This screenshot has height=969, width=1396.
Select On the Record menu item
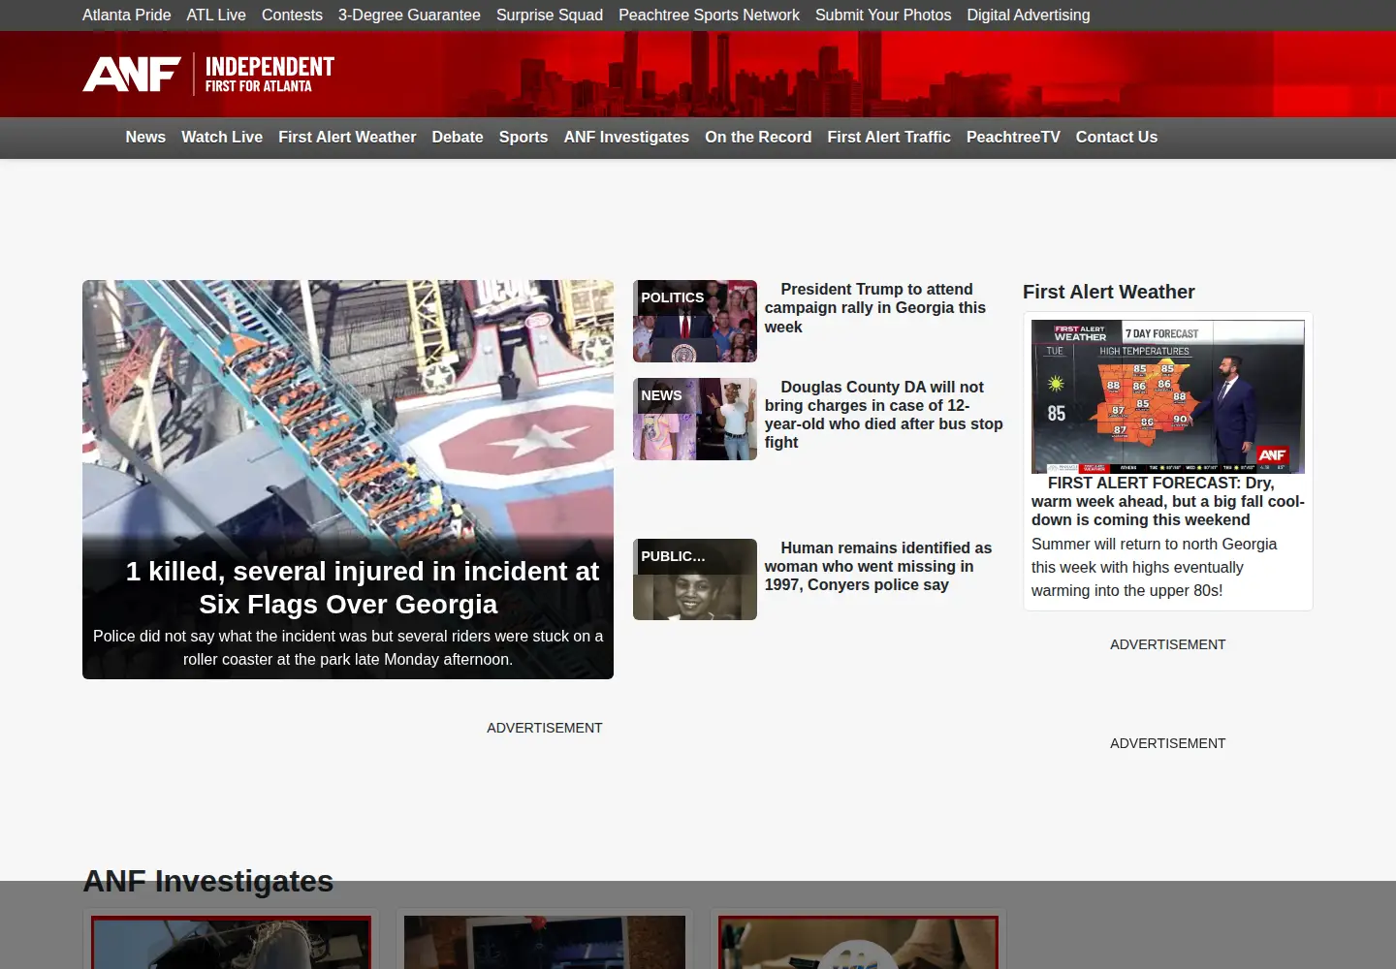(758, 138)
